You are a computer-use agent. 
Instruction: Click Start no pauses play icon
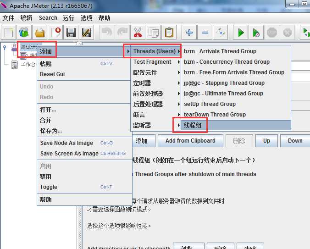coord(256,33)
